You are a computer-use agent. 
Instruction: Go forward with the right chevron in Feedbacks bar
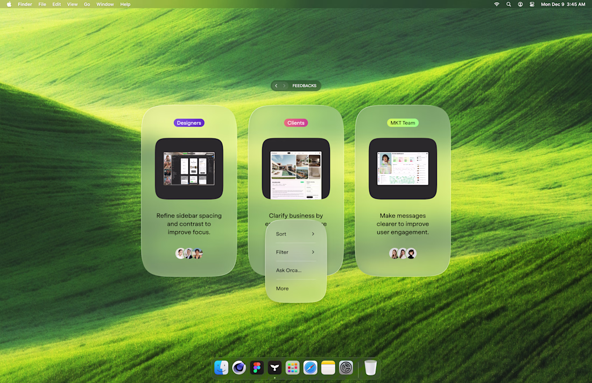tap(284, 86)
